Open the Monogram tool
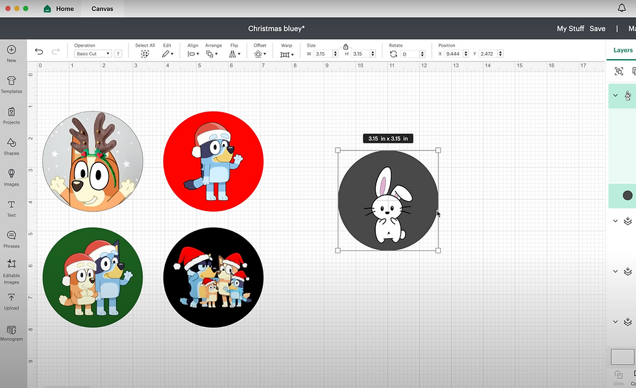 pyautogui.click(x=12, y=333)
